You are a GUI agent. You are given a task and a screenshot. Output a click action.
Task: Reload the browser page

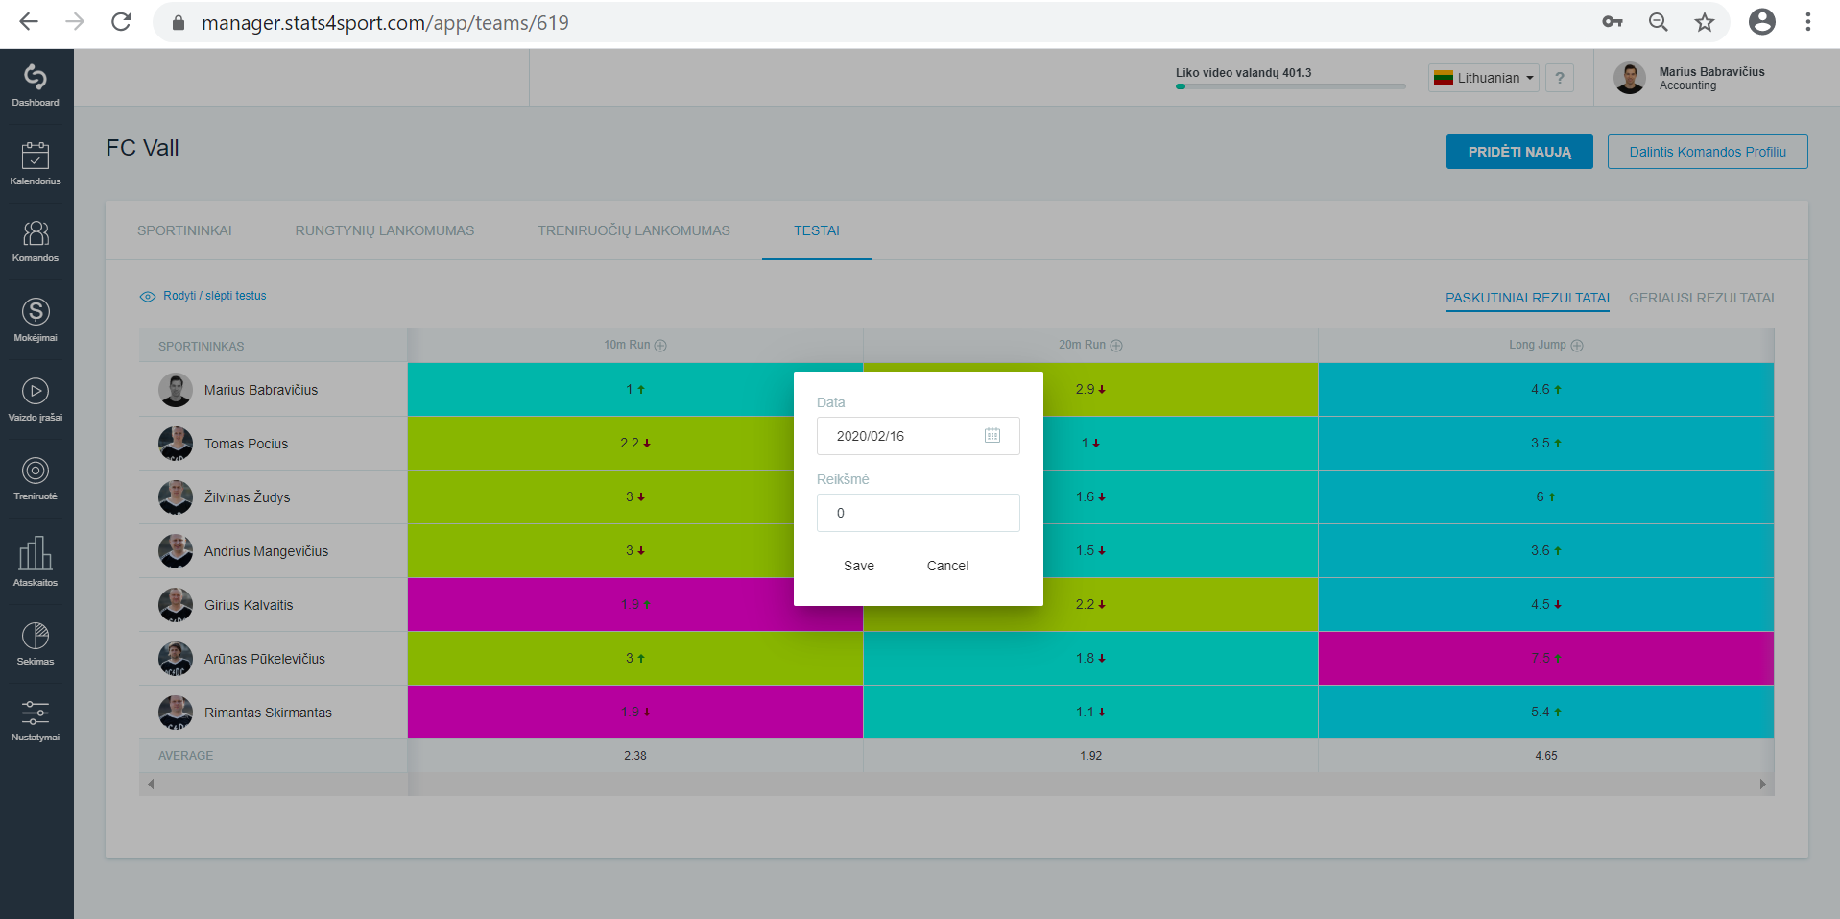click(x=121, y=22)
